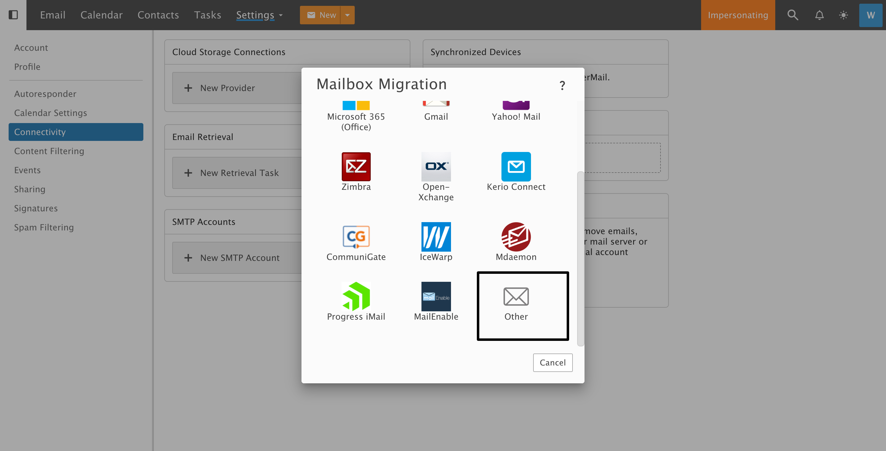Select the Connectivity sidebar item
The width and height of the screenshot is (886, 451).
pos(76,132)
